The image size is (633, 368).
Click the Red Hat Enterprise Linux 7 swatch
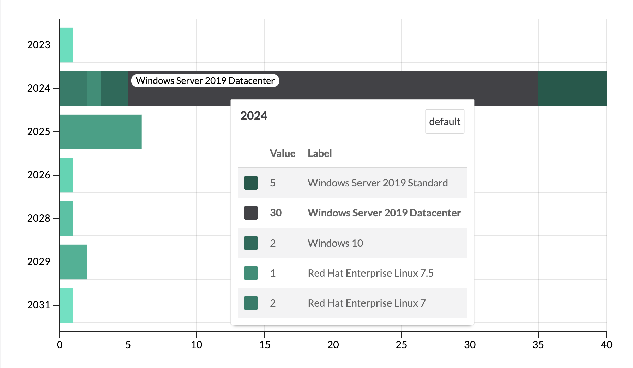tap(251, 303)
